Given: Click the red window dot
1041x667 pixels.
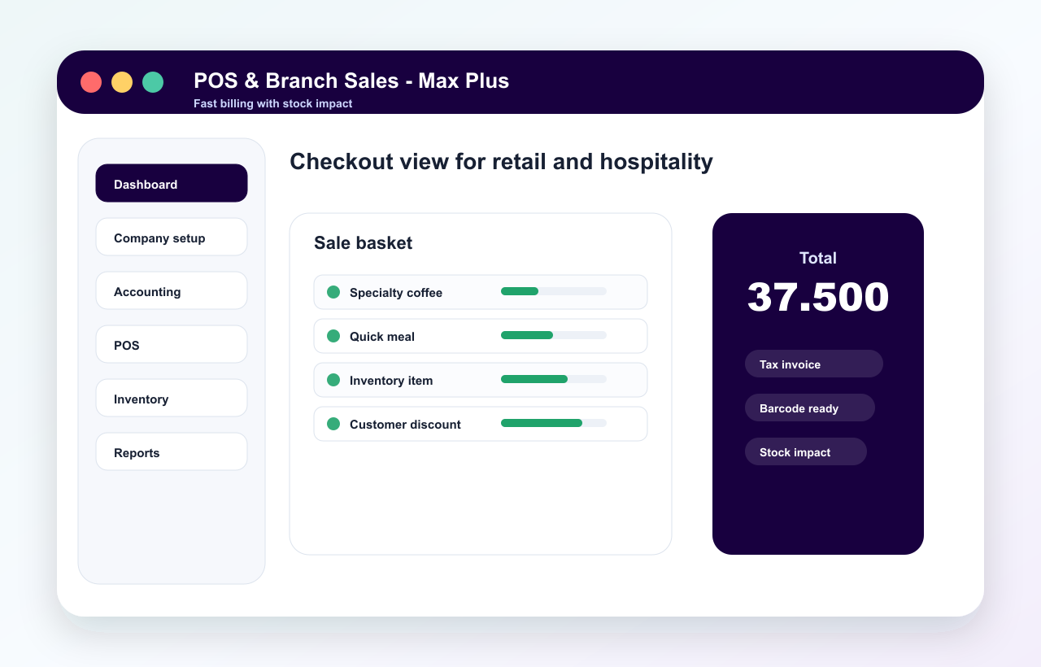Looking at the screenshot, I should click(91, 82).
